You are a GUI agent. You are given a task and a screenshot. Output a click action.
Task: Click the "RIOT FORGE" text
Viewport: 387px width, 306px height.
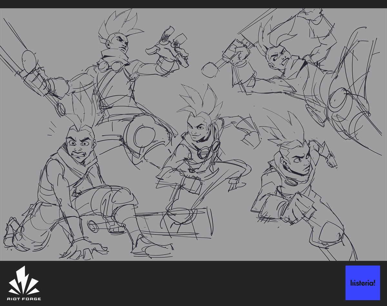point(24,299)
